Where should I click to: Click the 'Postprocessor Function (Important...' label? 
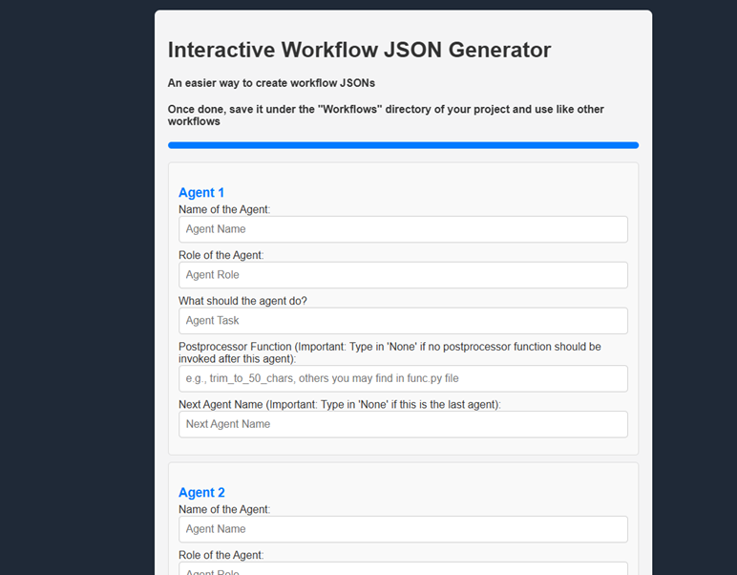tap(390, 352)
